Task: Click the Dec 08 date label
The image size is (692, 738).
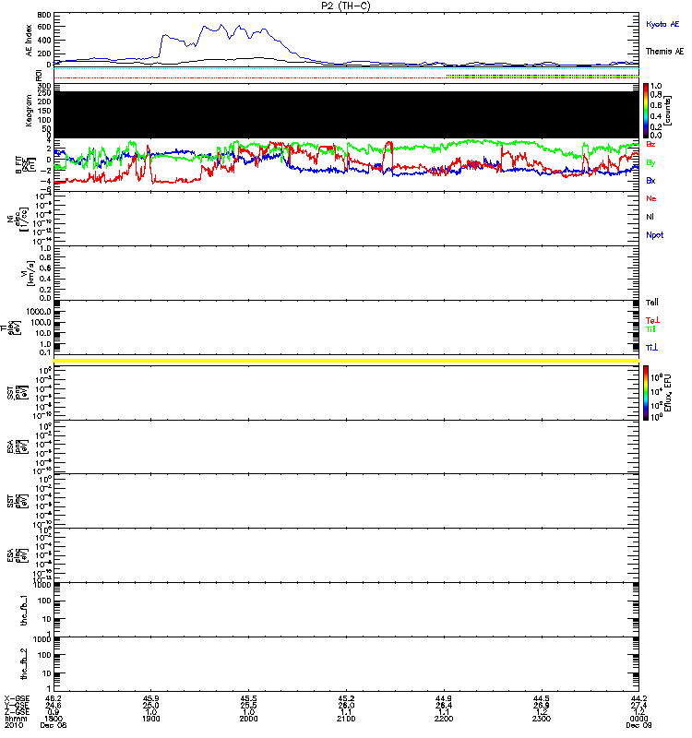Action: pos(54,725)
